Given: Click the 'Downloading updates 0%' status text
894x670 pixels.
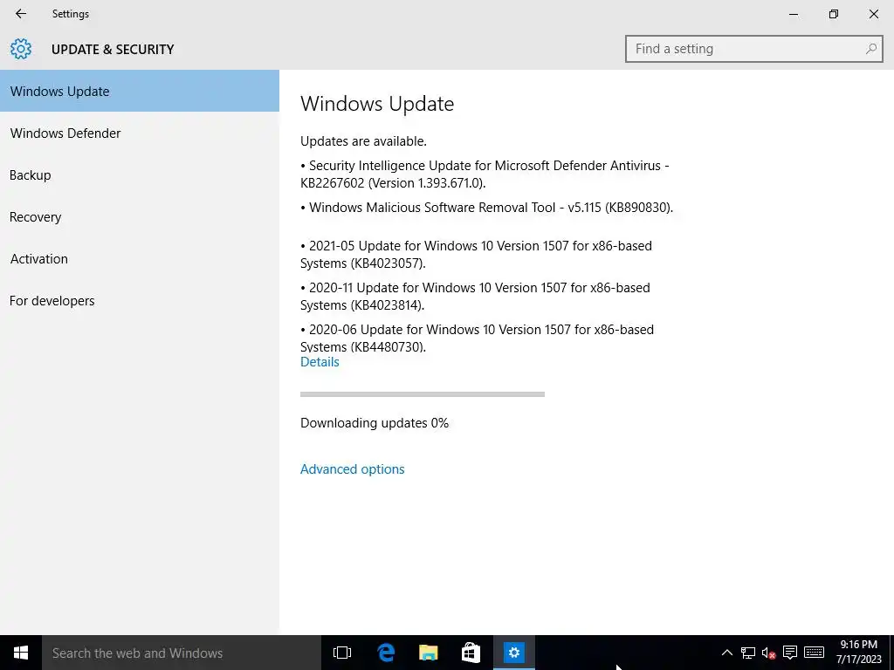Looking at the screenshot, I should [374, 423].
